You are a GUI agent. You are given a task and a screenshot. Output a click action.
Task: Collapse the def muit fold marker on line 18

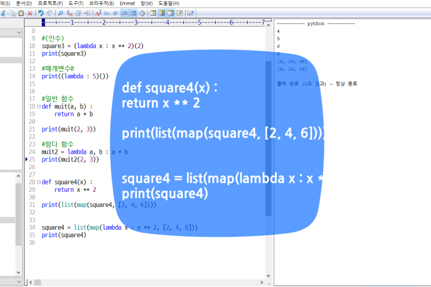pyautogui.click(x=39, y=106)
